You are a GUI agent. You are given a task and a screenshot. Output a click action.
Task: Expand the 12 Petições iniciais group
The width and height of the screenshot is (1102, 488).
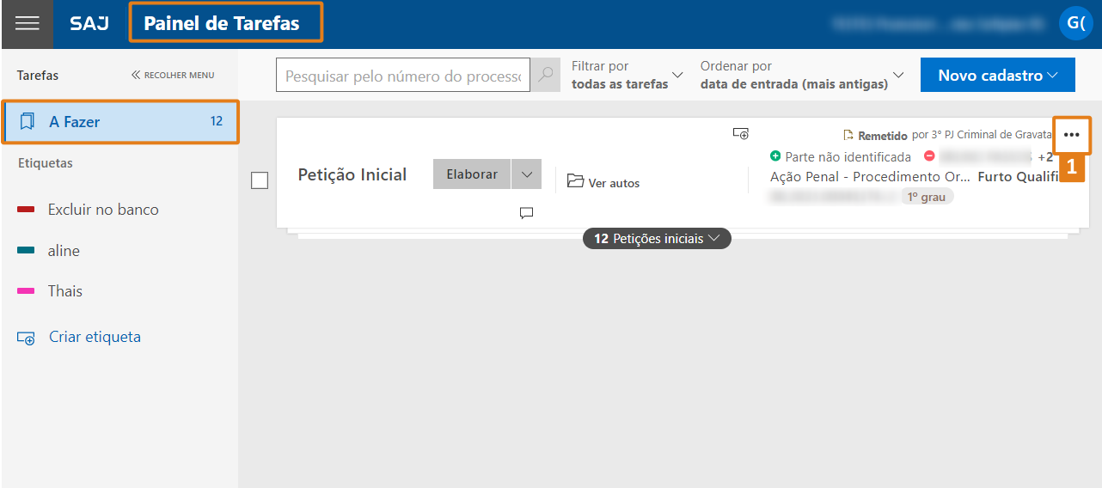pyautogui.click(x=657, y=239)
